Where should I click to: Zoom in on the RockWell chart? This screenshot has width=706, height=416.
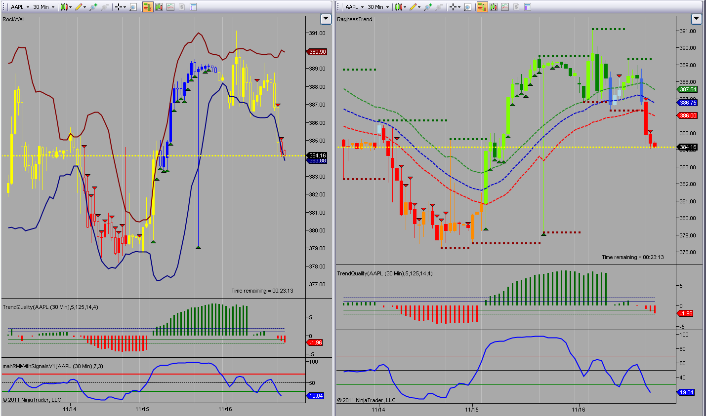93,7
